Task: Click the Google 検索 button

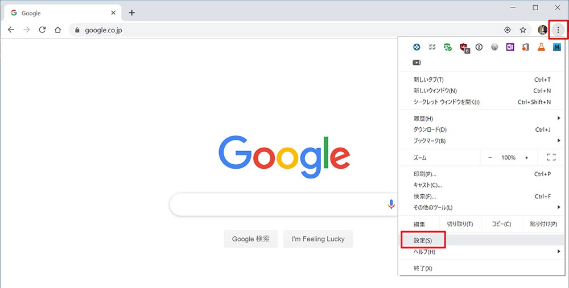Action: (x=251, y=239)
